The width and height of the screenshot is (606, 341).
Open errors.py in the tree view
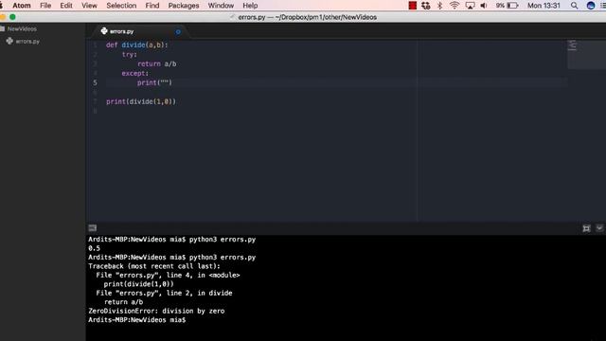(27, 42)
